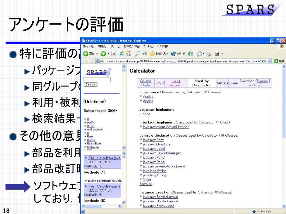Viewport: 286px width, 214px height.
Task: Open the Forward button history dropdown arrow
Action: coord(108,54)
